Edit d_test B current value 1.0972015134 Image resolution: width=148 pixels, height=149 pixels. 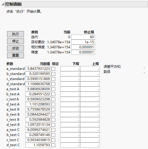pyautogui.click(x=38, y=125)
